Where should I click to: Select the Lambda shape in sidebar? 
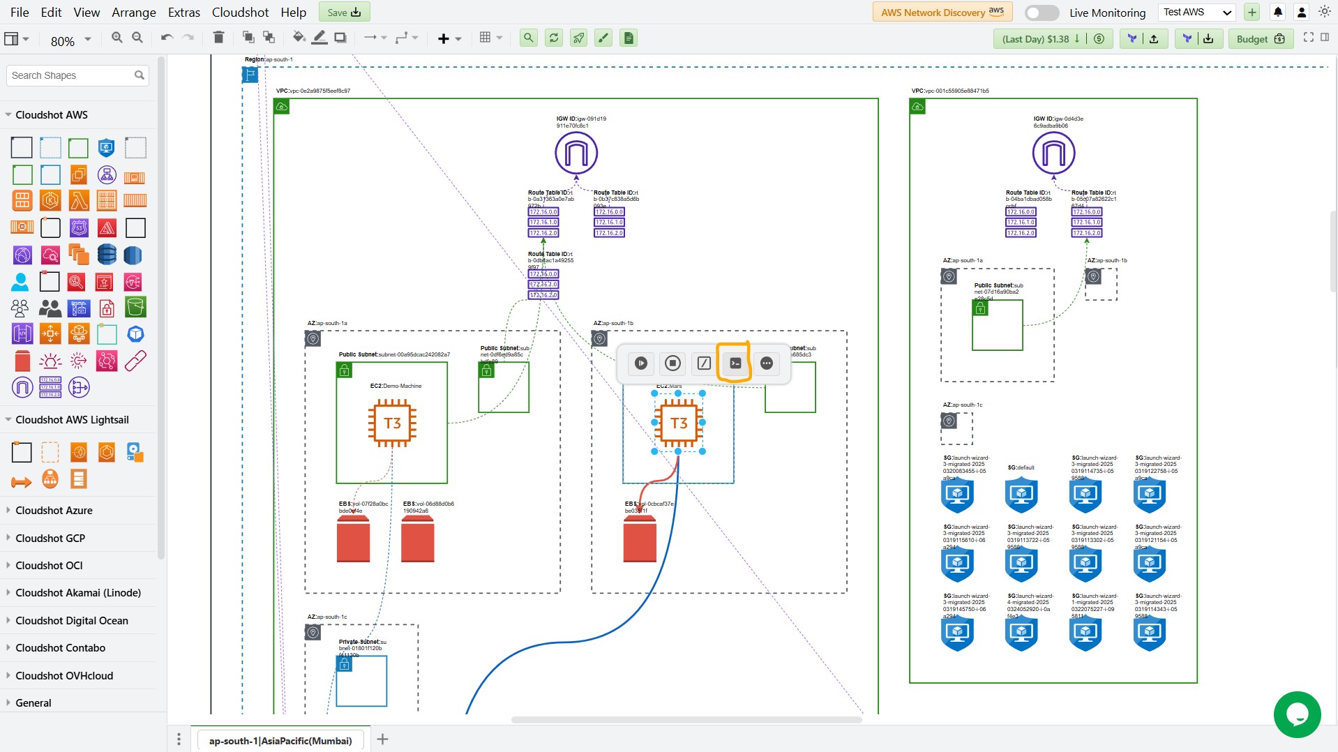coord(79,201)
